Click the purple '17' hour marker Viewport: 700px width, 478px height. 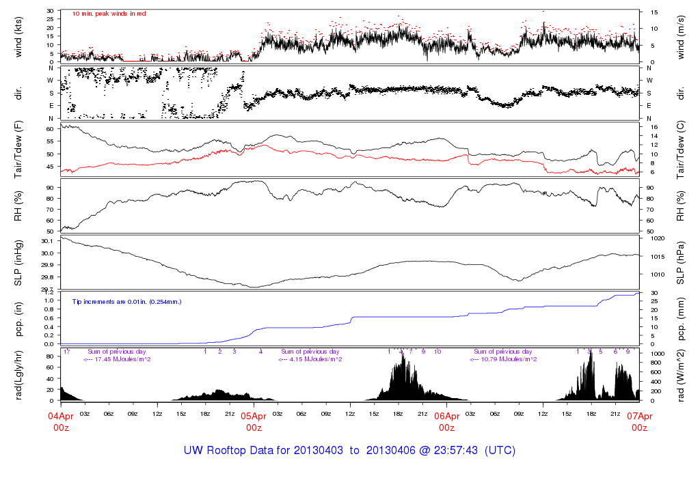pyautogui.click(x=66, y=352)
